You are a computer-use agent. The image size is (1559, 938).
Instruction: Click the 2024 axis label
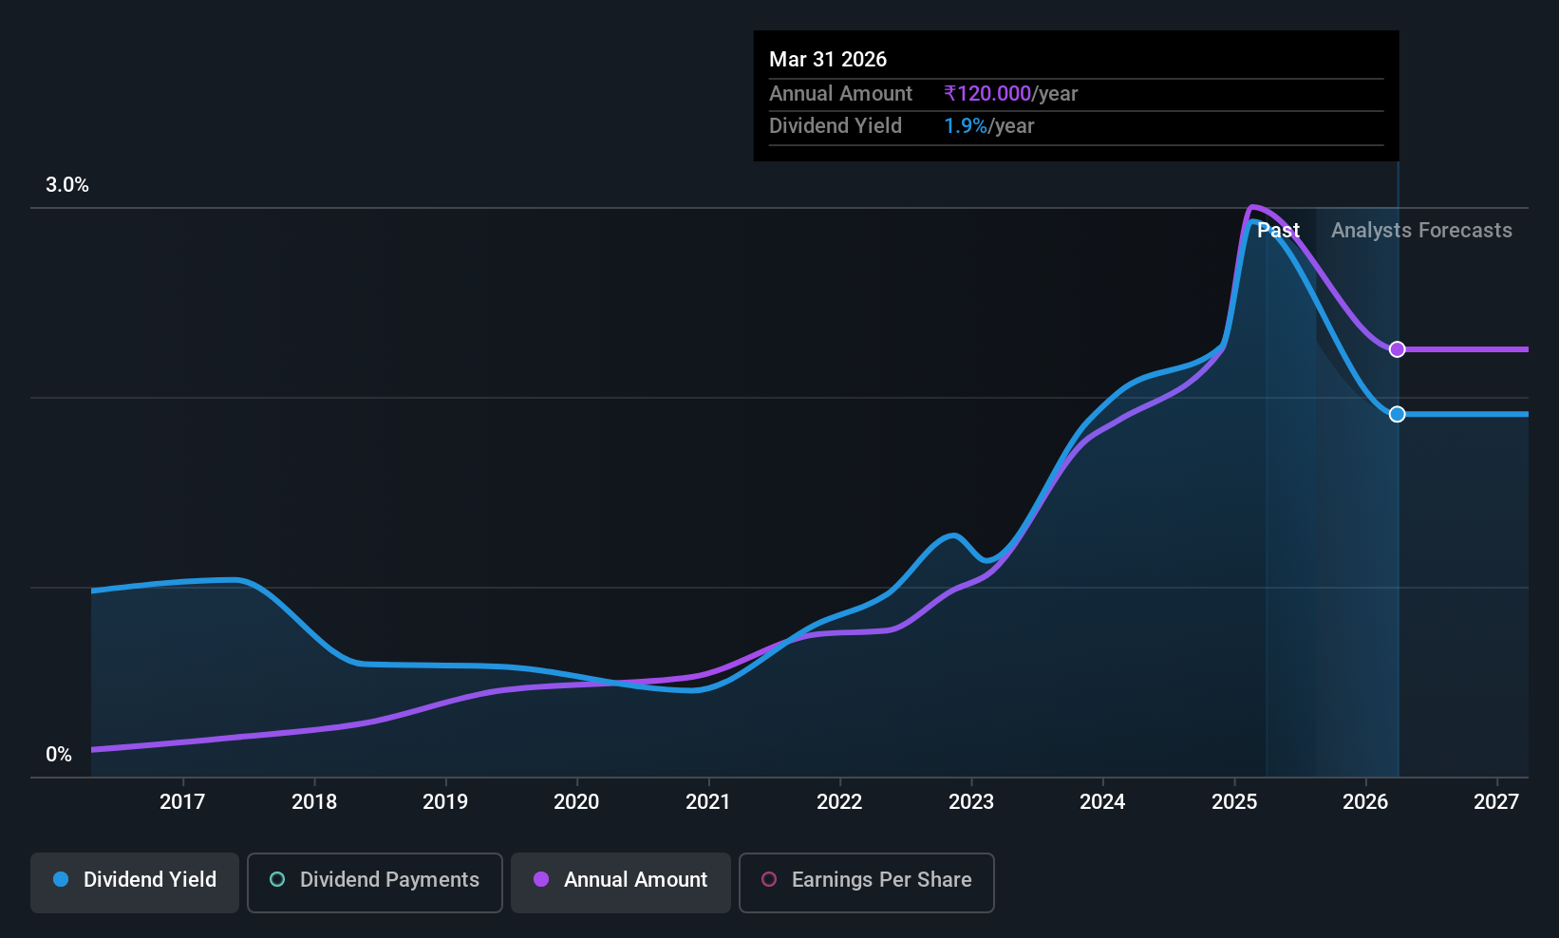pos(1102,802)
